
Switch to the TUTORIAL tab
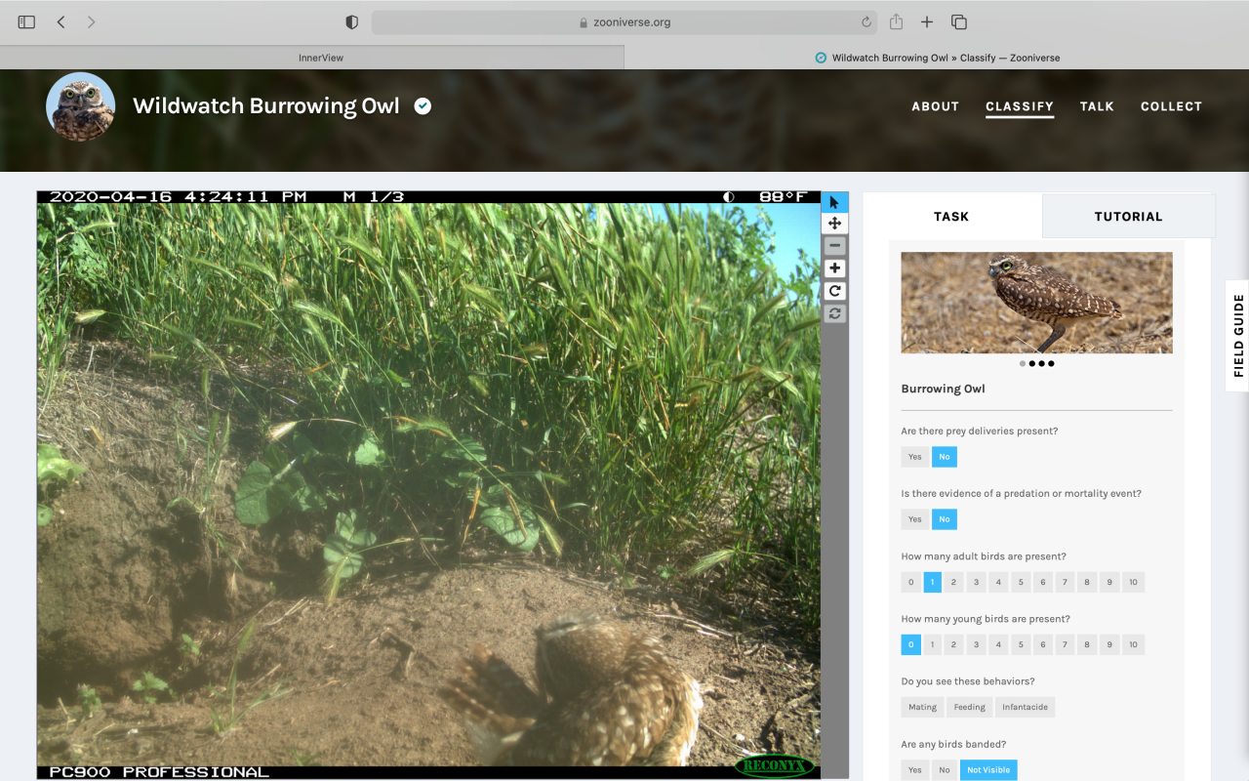1128,217
